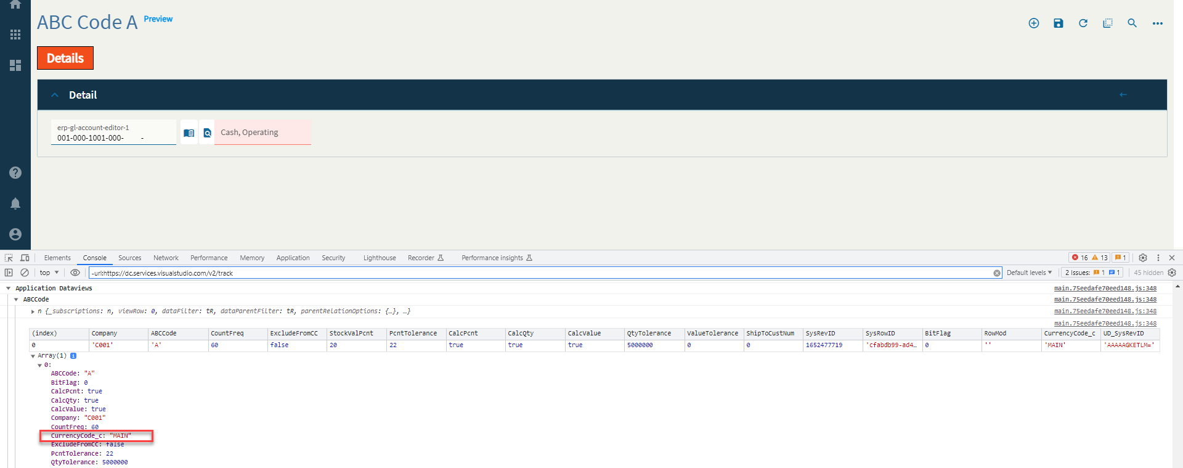Toggle the live expression eye icon

(x=75, y=273)
